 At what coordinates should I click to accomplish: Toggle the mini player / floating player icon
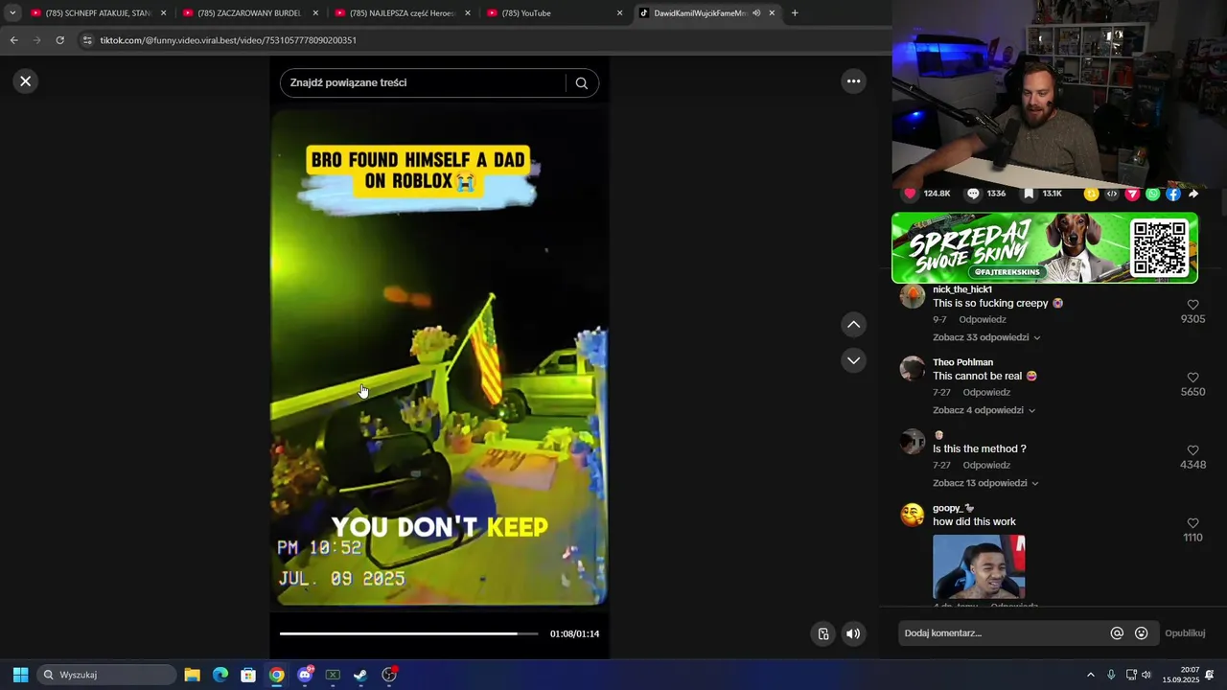click(823, 633)
